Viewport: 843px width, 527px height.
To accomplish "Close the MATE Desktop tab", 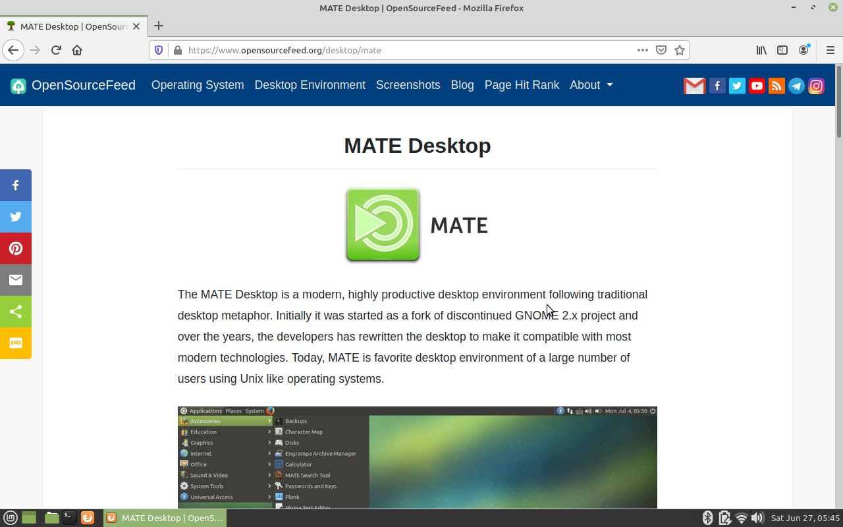I will tap(136, 26).
